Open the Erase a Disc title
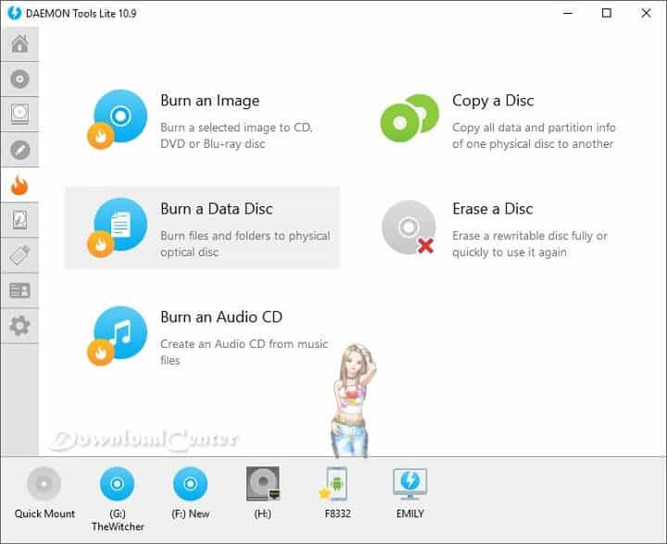This screenshot has width=667, height=544. click(x=493, y=209)
